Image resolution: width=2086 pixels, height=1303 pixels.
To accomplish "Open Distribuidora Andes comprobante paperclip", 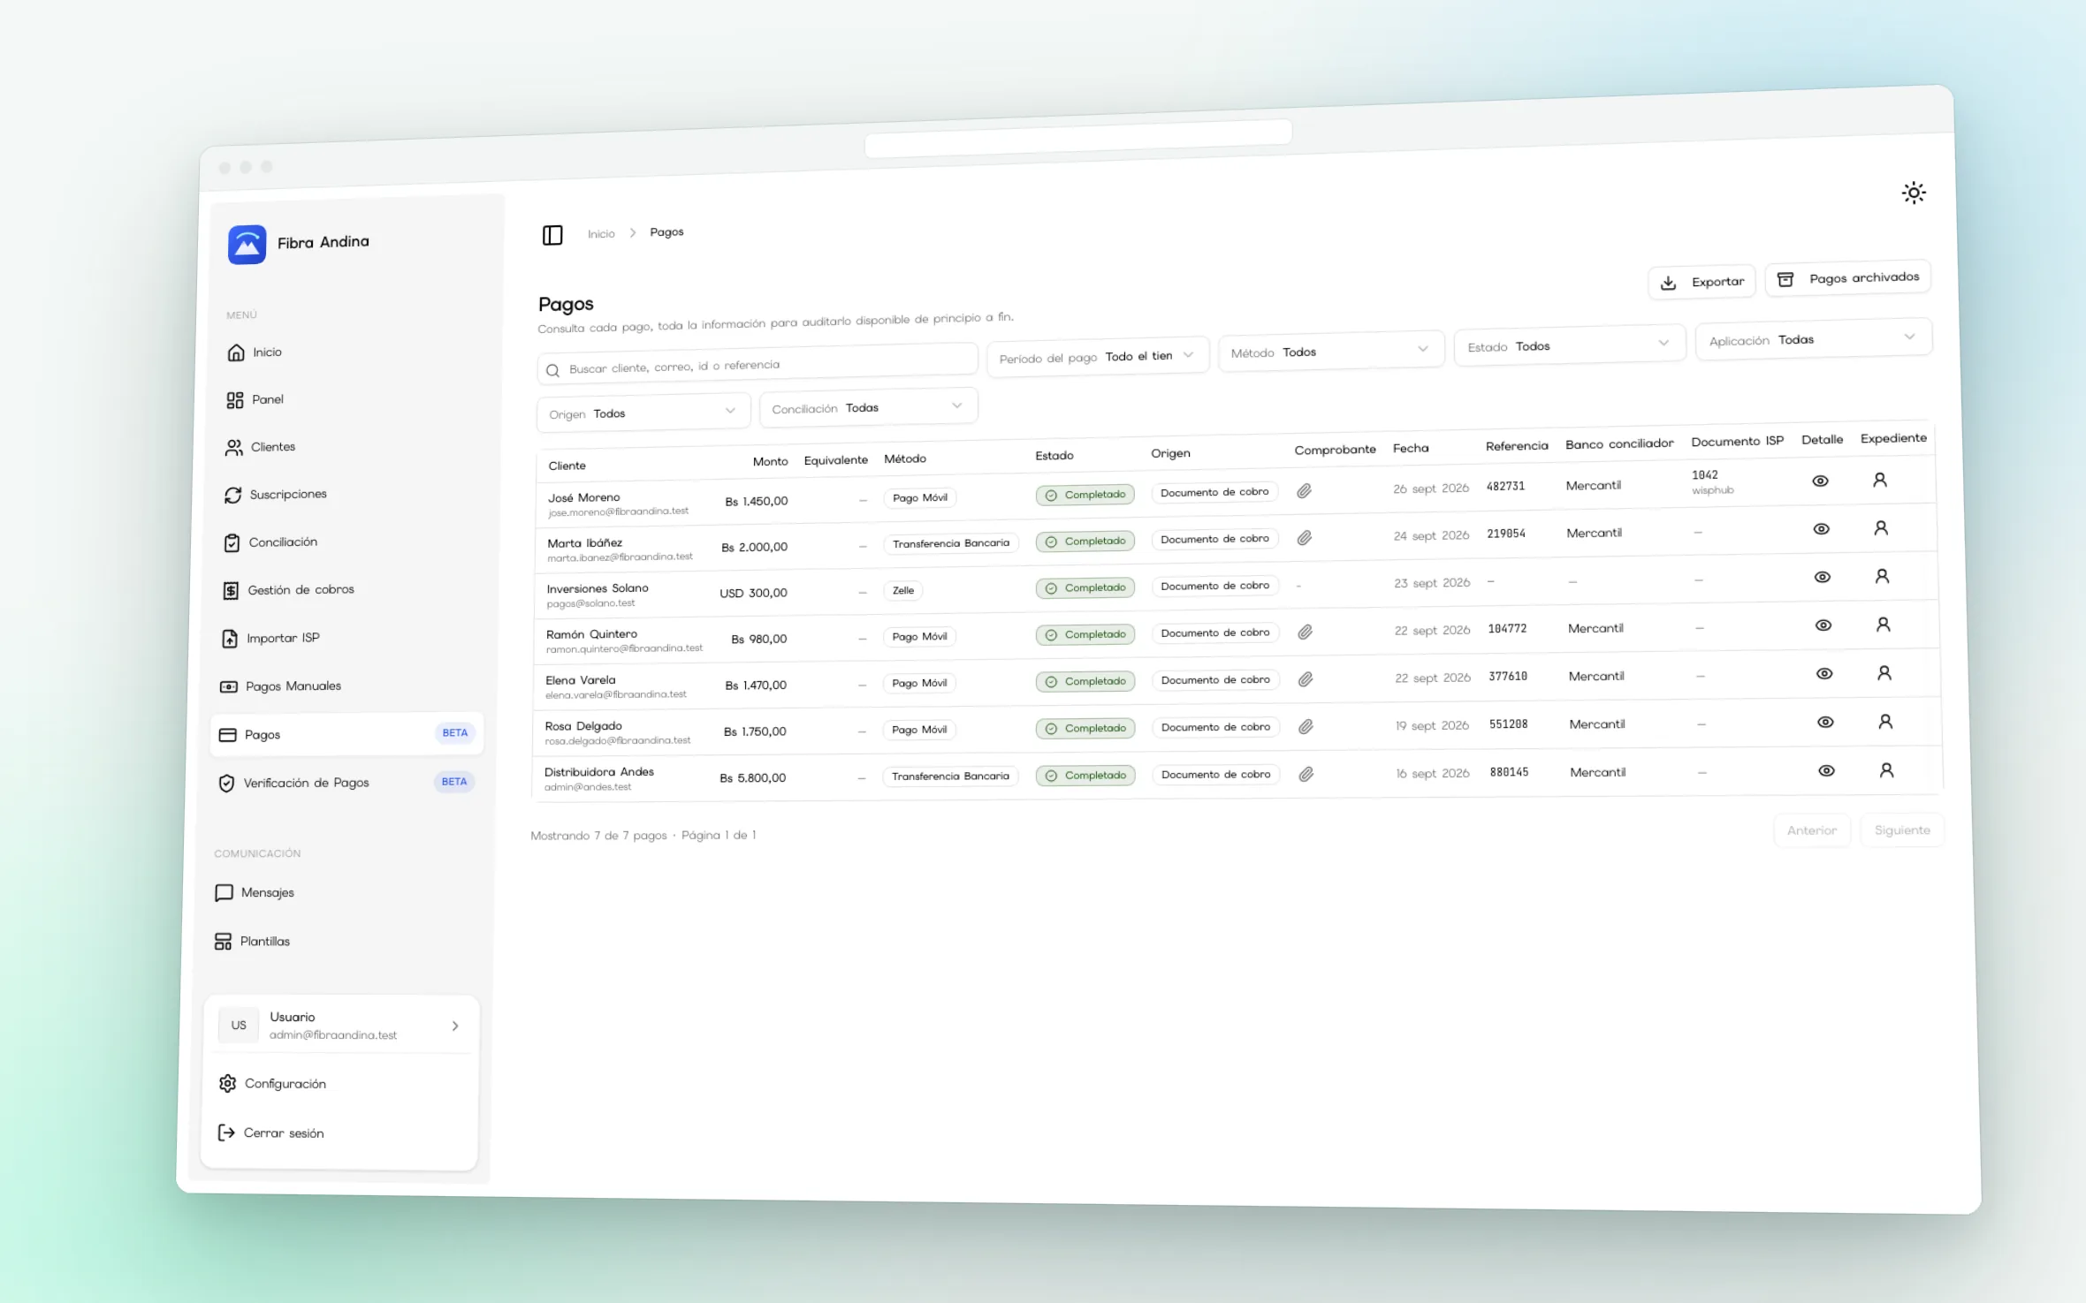I will click(x=1306, y=774).
